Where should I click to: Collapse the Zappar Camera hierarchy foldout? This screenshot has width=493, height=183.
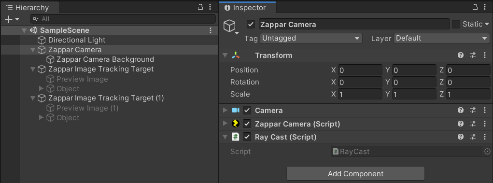coord(33,50)
